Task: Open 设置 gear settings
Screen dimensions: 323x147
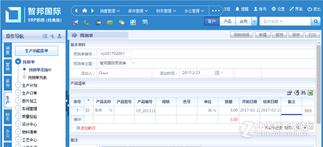Action: [x=278, y=9]
